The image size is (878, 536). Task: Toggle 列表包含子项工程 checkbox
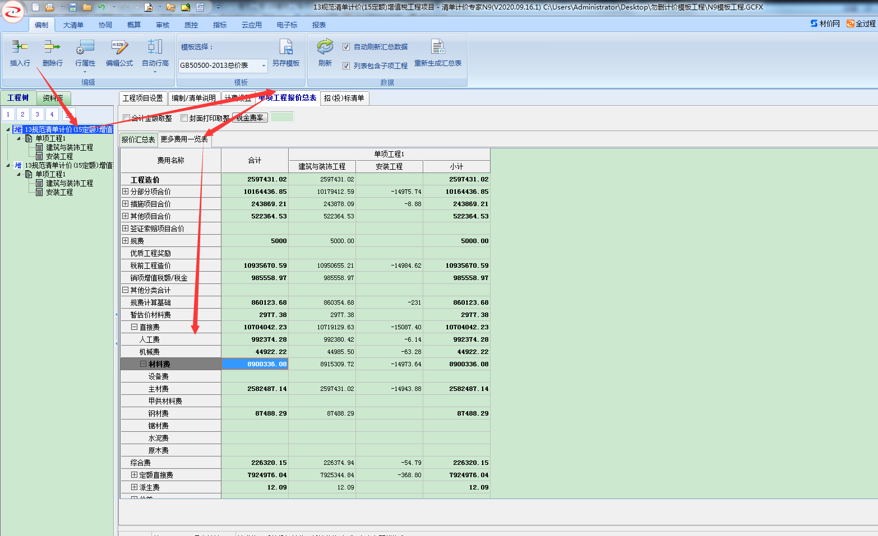346,66
